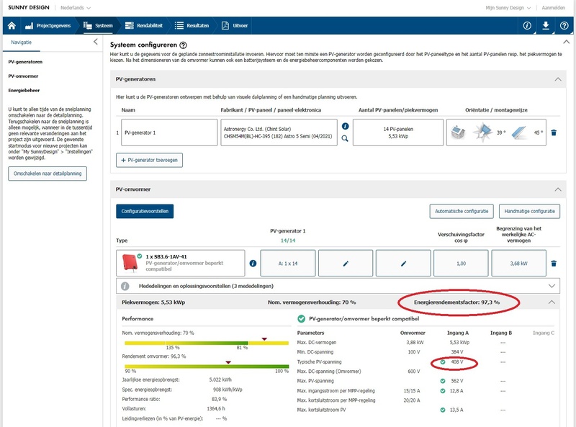Click Energierendementsfactor: 97,3 % text

[x=456, y=302]
